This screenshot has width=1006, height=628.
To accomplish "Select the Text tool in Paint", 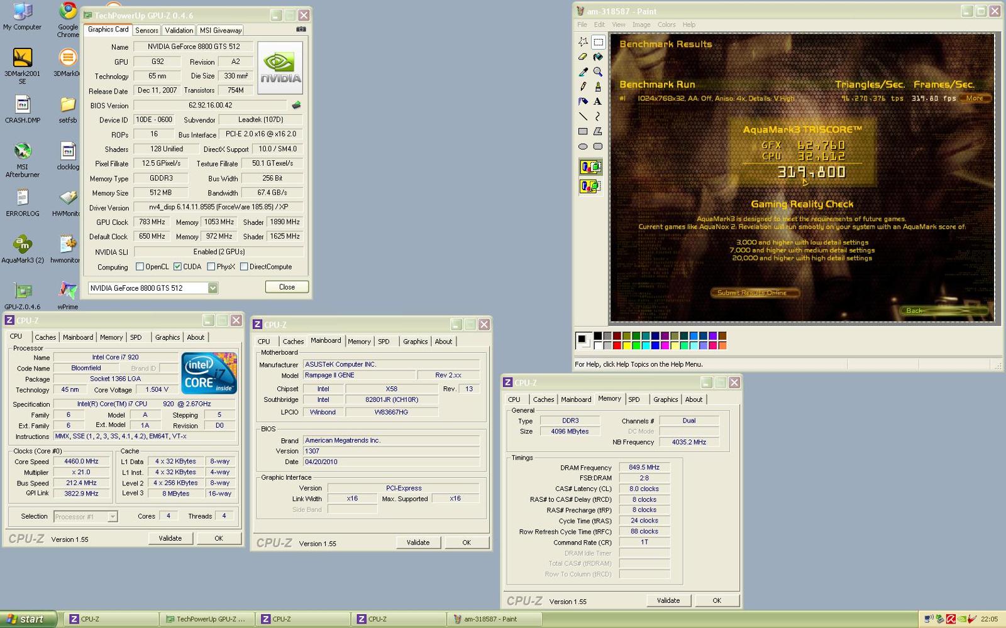I will coord(598,101).
